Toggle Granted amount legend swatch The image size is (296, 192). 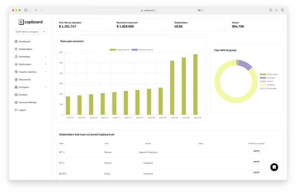[135, 50]
